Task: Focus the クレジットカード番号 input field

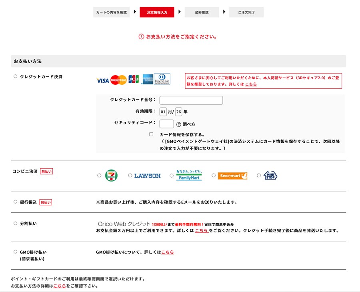Action: pyautogui.click(x=191, y=100)
